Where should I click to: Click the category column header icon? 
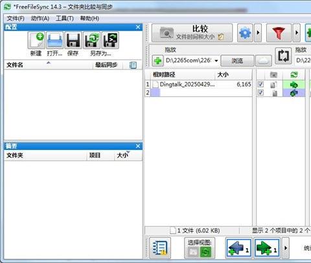click(273, 75)
